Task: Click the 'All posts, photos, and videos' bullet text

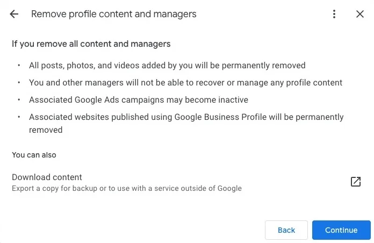Action: tap(167, 66)
